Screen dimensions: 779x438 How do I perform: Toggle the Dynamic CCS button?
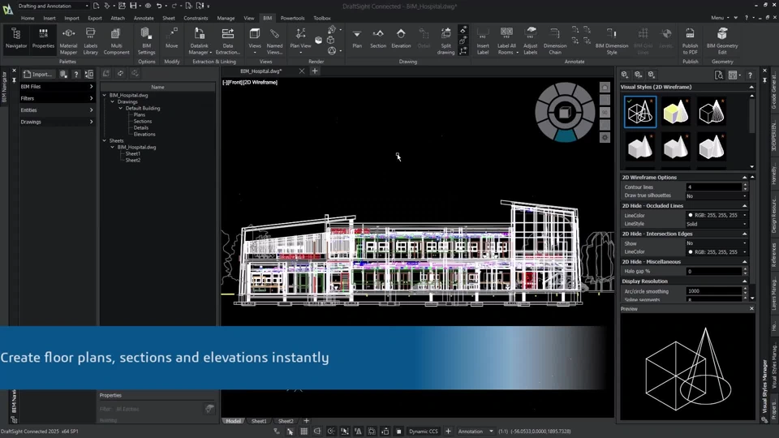click(x=423, y=432)
